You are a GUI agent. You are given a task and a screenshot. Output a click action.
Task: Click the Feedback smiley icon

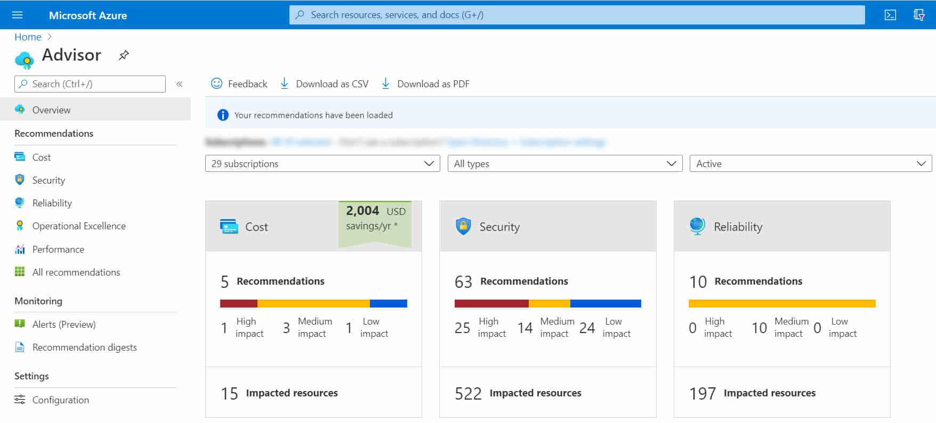coord(216,84)
